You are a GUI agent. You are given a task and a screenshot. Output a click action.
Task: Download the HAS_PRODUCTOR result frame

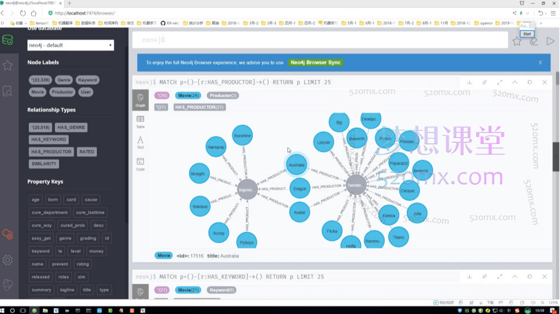(x=469, y=83)
